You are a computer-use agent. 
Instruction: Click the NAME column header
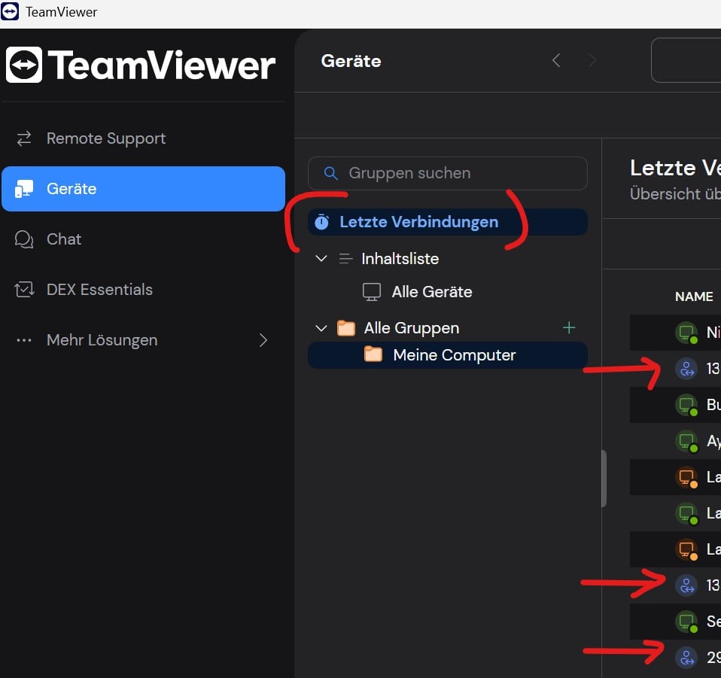pos(694,296)
